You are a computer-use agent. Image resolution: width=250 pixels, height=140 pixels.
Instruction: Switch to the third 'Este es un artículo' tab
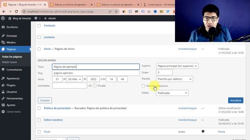(x=118, y=5)
